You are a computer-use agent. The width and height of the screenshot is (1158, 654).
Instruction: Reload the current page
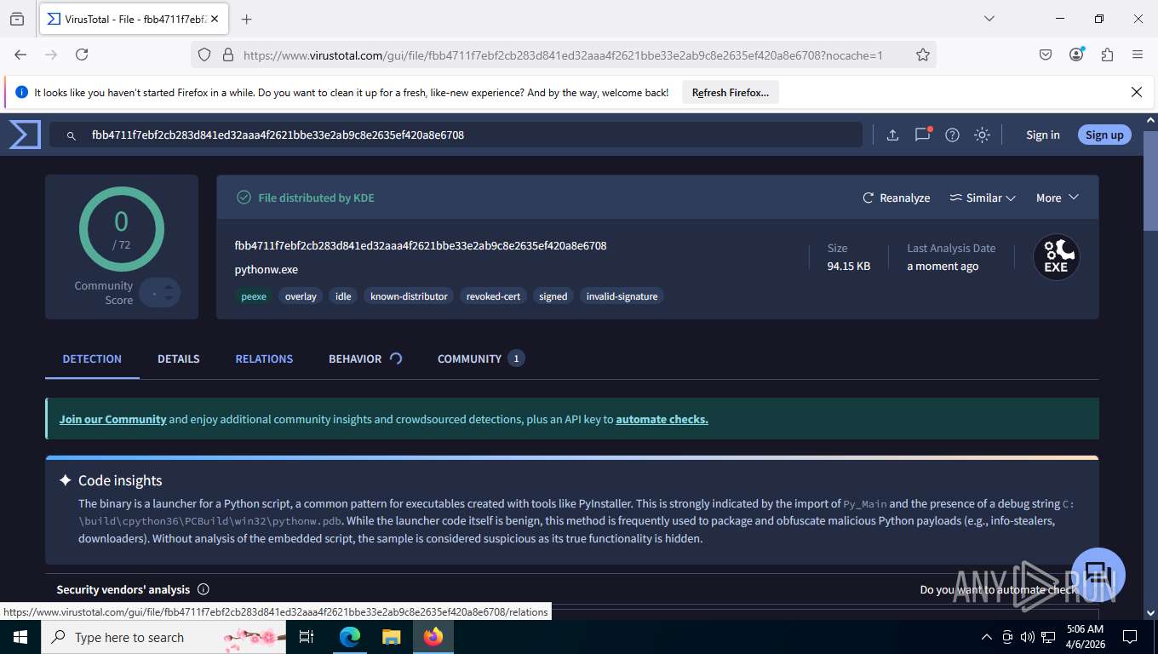(x=82, y=54)
